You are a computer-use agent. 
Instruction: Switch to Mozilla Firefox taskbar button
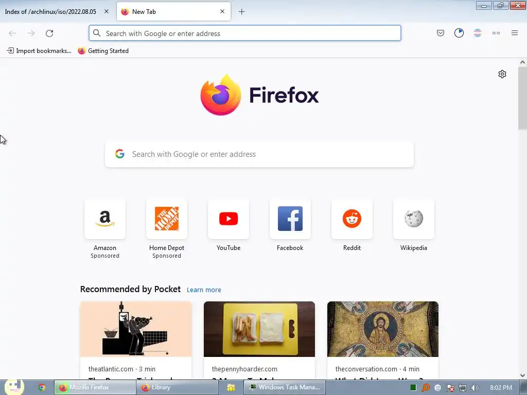95,387
